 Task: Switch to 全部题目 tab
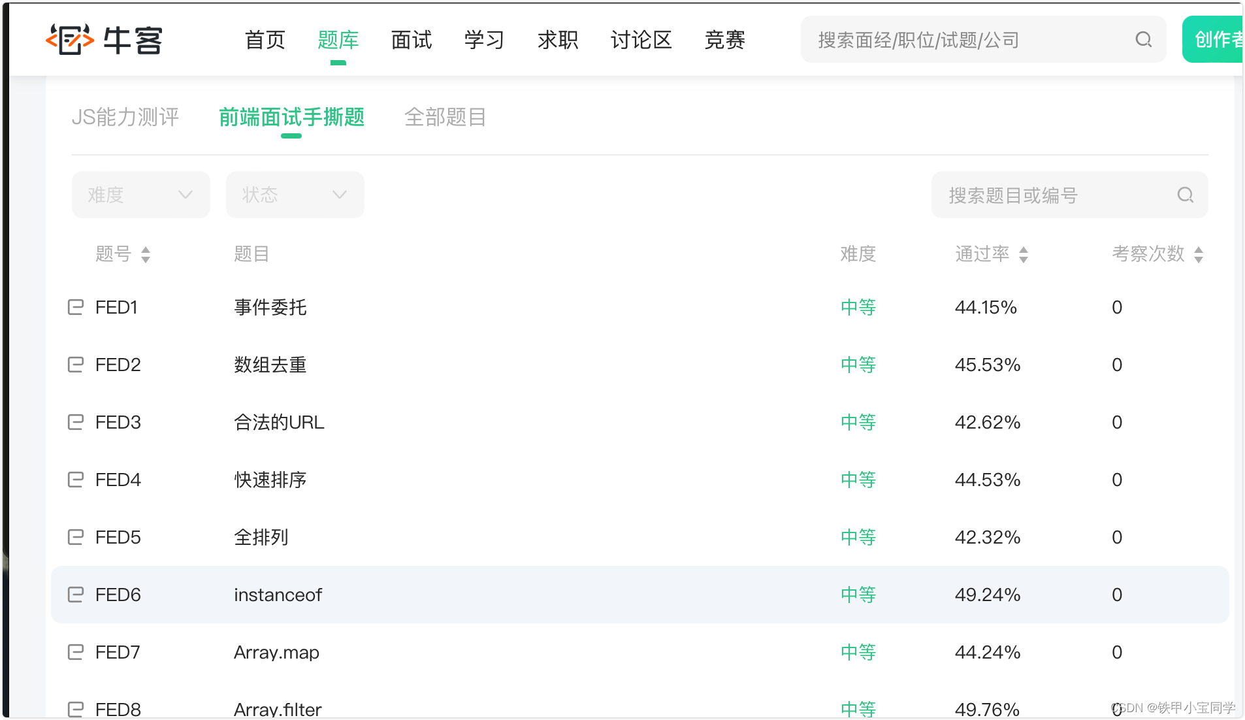[445, 117]
